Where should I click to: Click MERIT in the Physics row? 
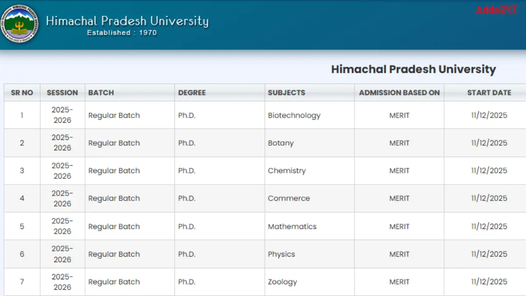coord(399,254)
